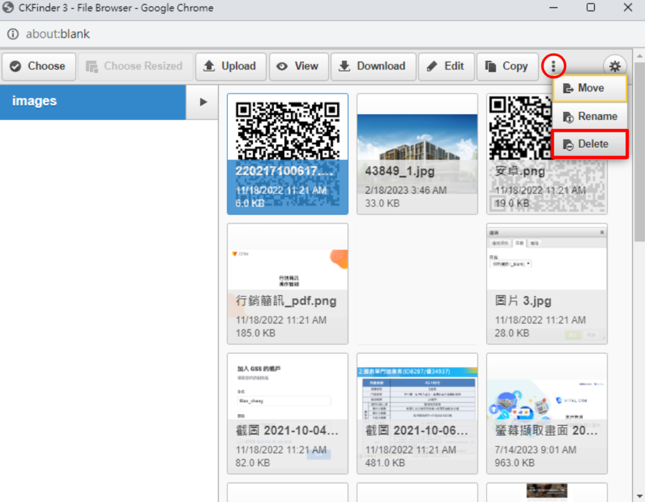Click the Upload toolbar button
This screenshot has width=645, height=502.
(x=231, y=67)
